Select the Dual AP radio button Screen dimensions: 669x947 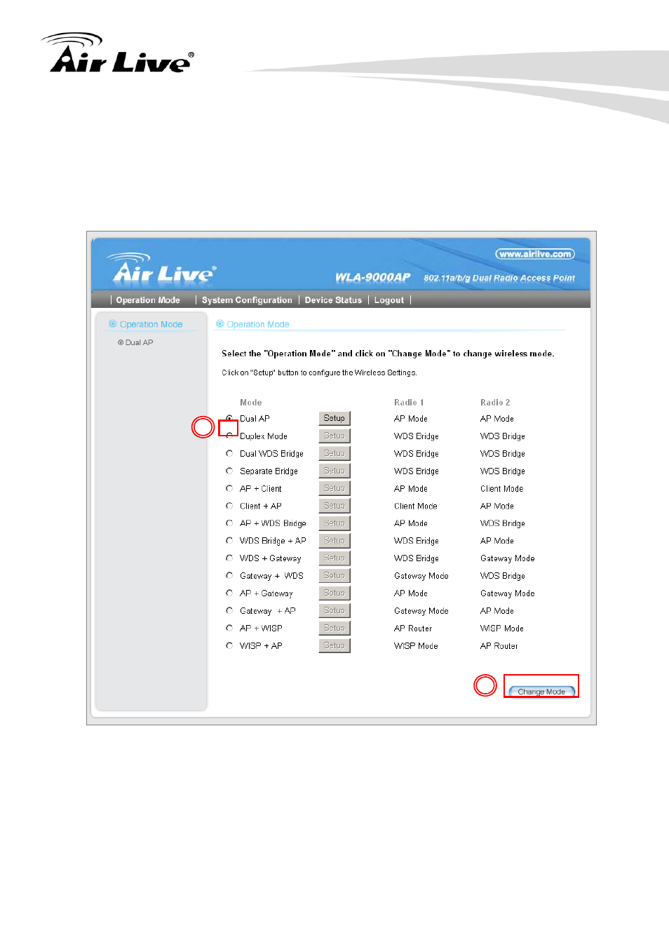[229, 418]
